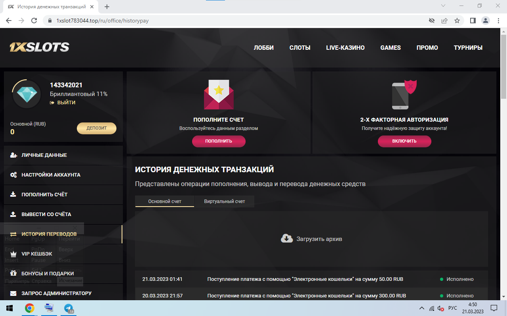Click the diamond VIP status avatar
The width and height of the screenshot is (507, 316).
27,94
